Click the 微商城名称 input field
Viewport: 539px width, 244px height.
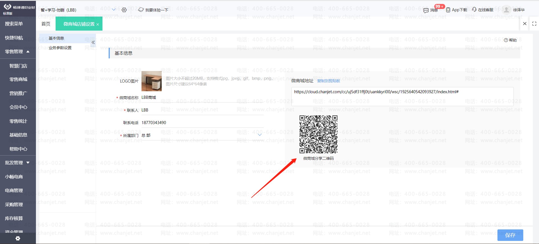pyautogui.click(x=202, y=97)
